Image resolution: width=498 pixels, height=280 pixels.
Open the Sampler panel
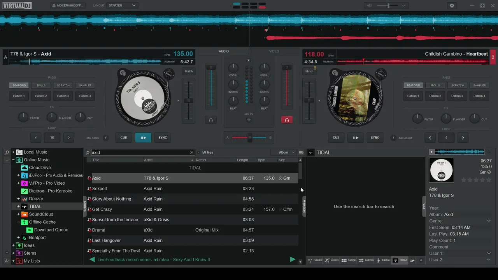tap(349, 260)
